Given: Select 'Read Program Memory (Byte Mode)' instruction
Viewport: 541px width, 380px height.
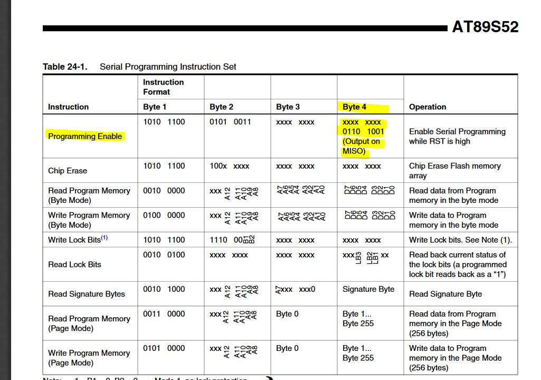Looking at the screenshot, I should pyautogui.click(x=89, y=196).
